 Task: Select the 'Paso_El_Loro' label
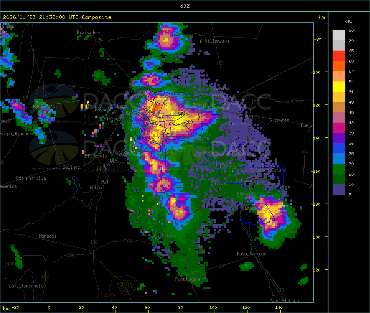pos(284,301)
